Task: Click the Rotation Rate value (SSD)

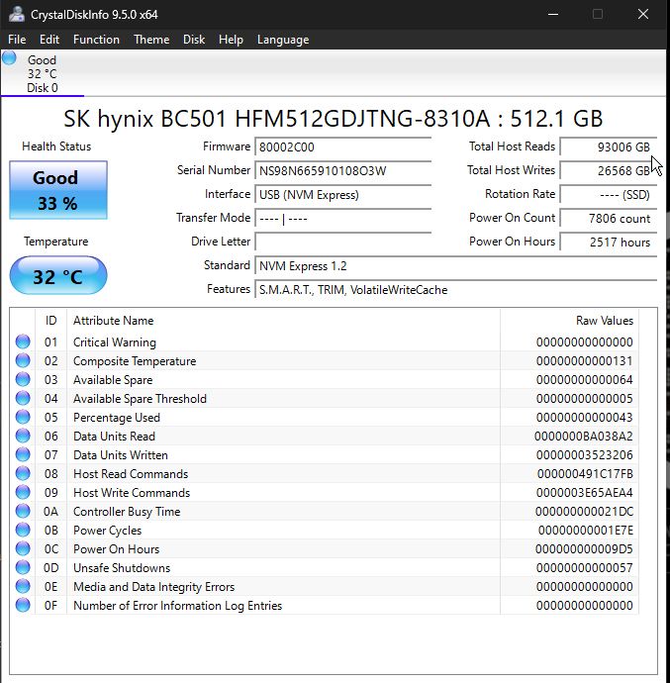Action: [x=608, y=195]
